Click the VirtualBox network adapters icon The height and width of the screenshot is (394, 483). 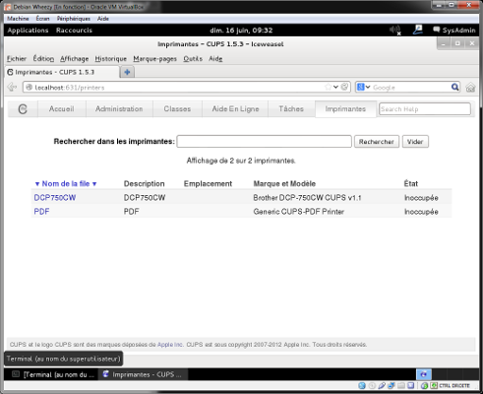point(392,385)
